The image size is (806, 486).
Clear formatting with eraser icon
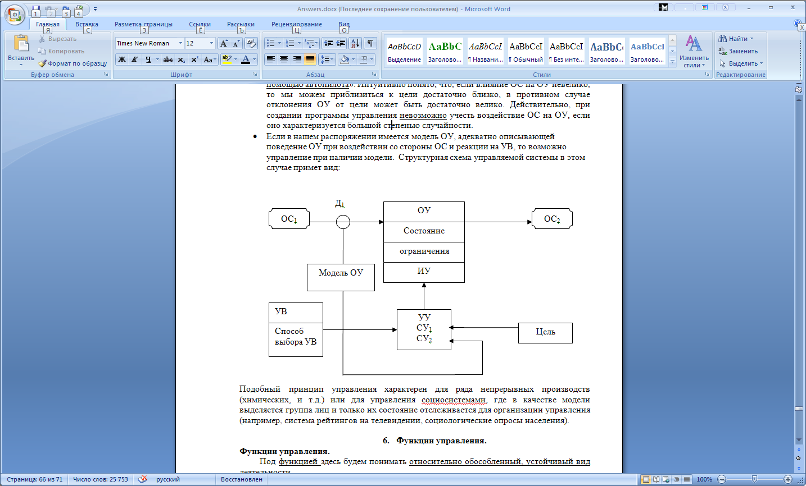[251, 43]
